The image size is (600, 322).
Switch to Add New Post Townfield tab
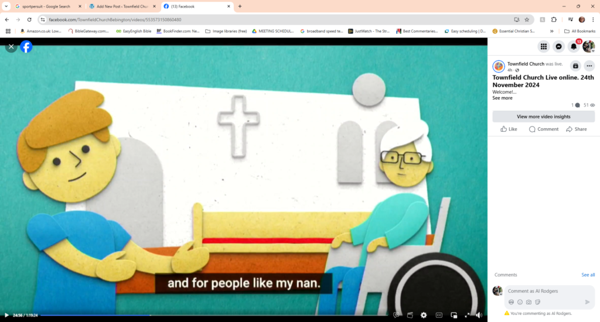click(122, 6)
